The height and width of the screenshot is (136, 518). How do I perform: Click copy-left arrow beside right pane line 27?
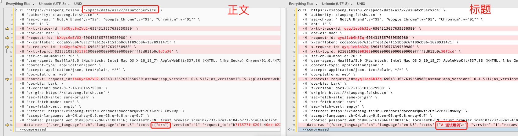pyautogui.click(x=290, y=130)
